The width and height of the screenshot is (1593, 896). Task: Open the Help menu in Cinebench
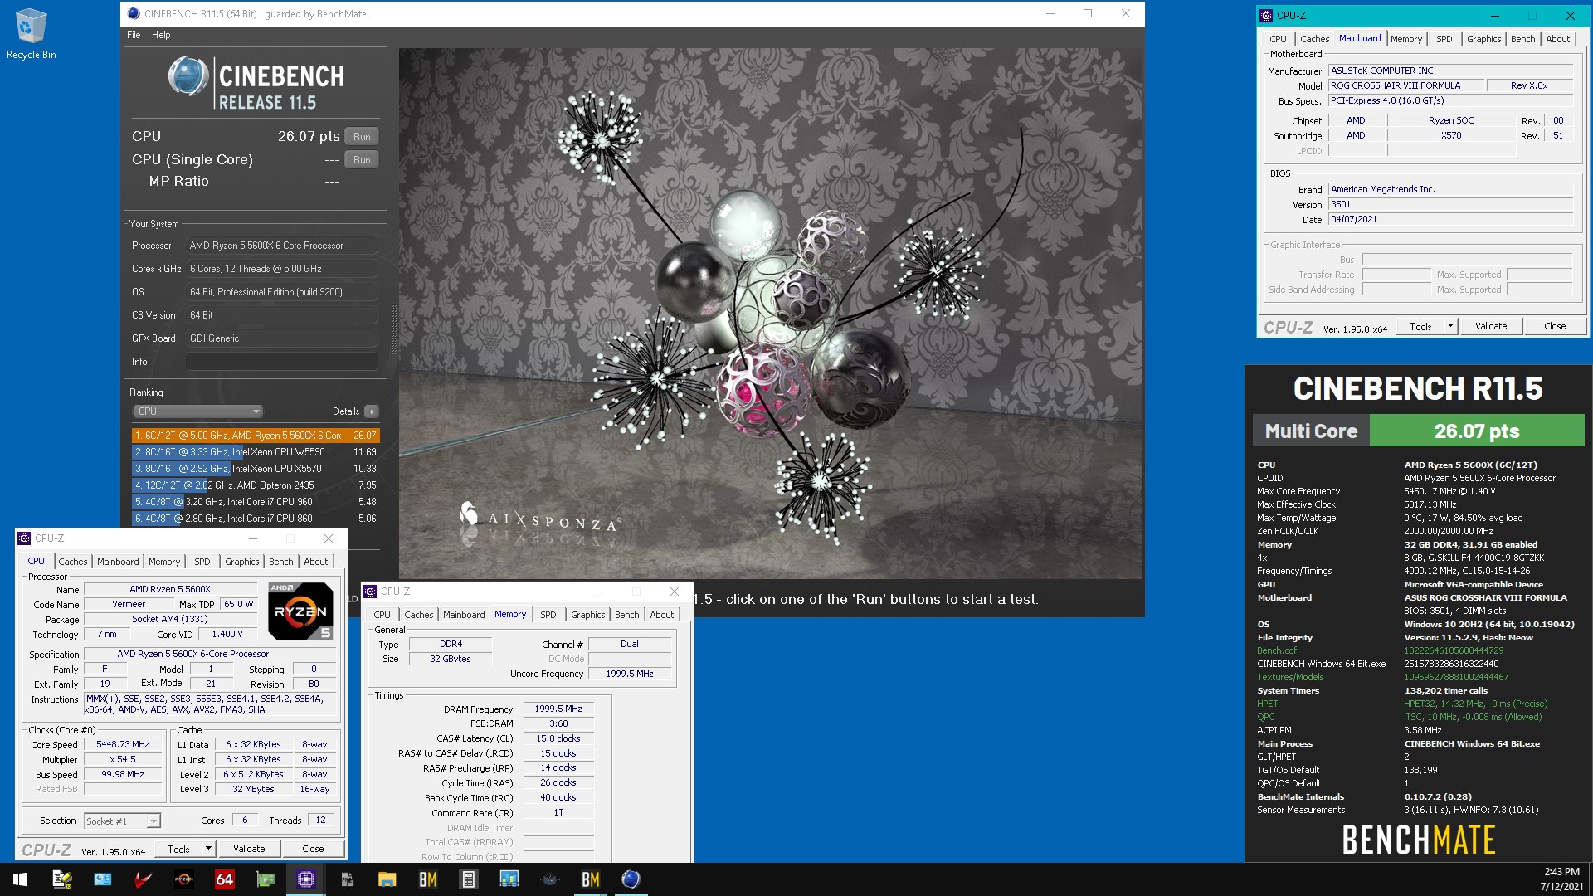click(x=161, y=35)
